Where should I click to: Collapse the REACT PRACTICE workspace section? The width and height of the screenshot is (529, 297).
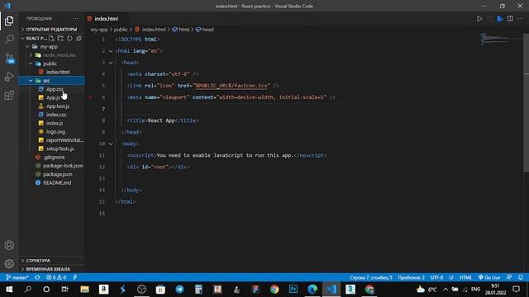point(22,38)
